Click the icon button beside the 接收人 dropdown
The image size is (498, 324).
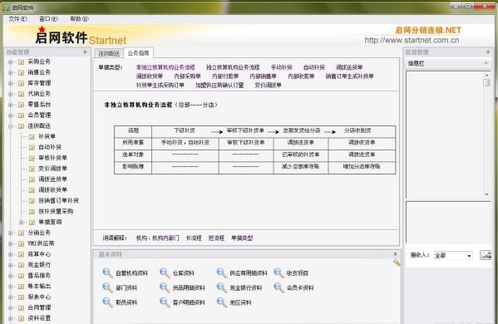coord(486,255)
